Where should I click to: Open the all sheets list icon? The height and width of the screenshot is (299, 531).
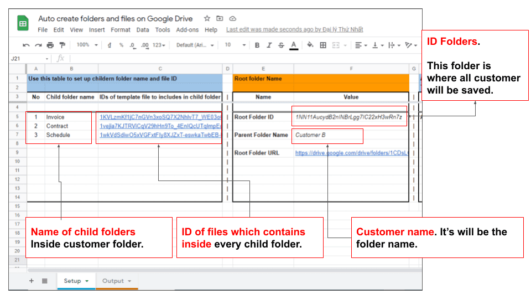click(44, 281)
